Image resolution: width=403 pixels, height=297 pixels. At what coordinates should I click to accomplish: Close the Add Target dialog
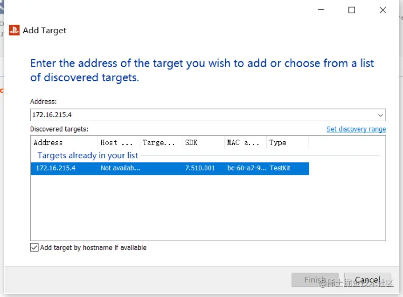point(382,10)
